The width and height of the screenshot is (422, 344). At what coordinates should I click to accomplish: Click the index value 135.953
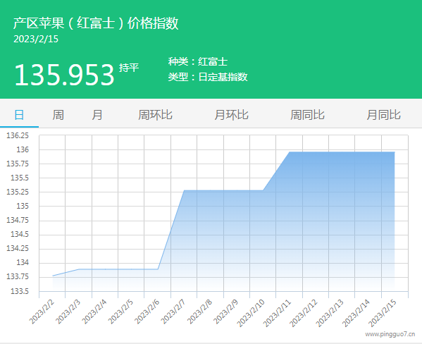[65, 75]
